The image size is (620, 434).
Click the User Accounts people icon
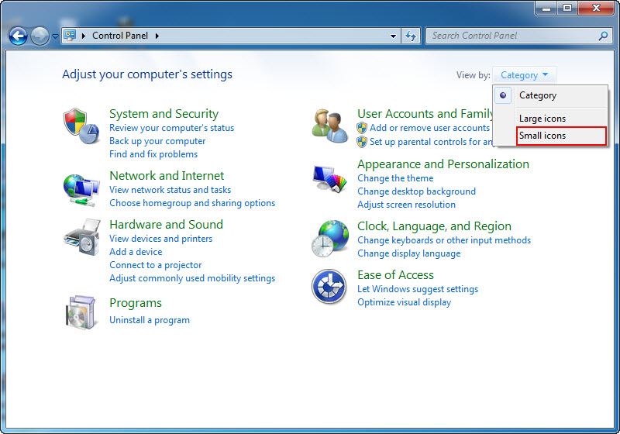(x=330, y=126)
